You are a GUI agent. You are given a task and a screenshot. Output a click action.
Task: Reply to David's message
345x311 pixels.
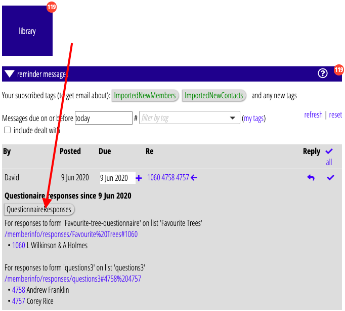[x=311, y=177]
